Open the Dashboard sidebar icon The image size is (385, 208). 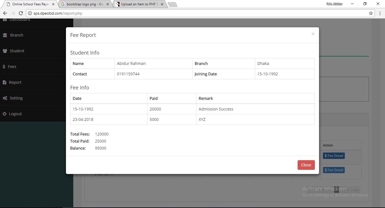point(5,19)
